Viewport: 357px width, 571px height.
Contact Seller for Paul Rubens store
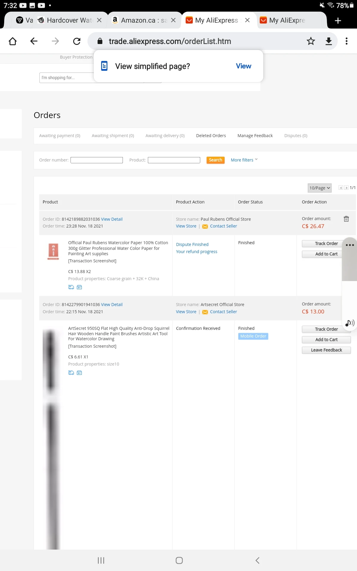pyautogui.click(x=223, y=226)
